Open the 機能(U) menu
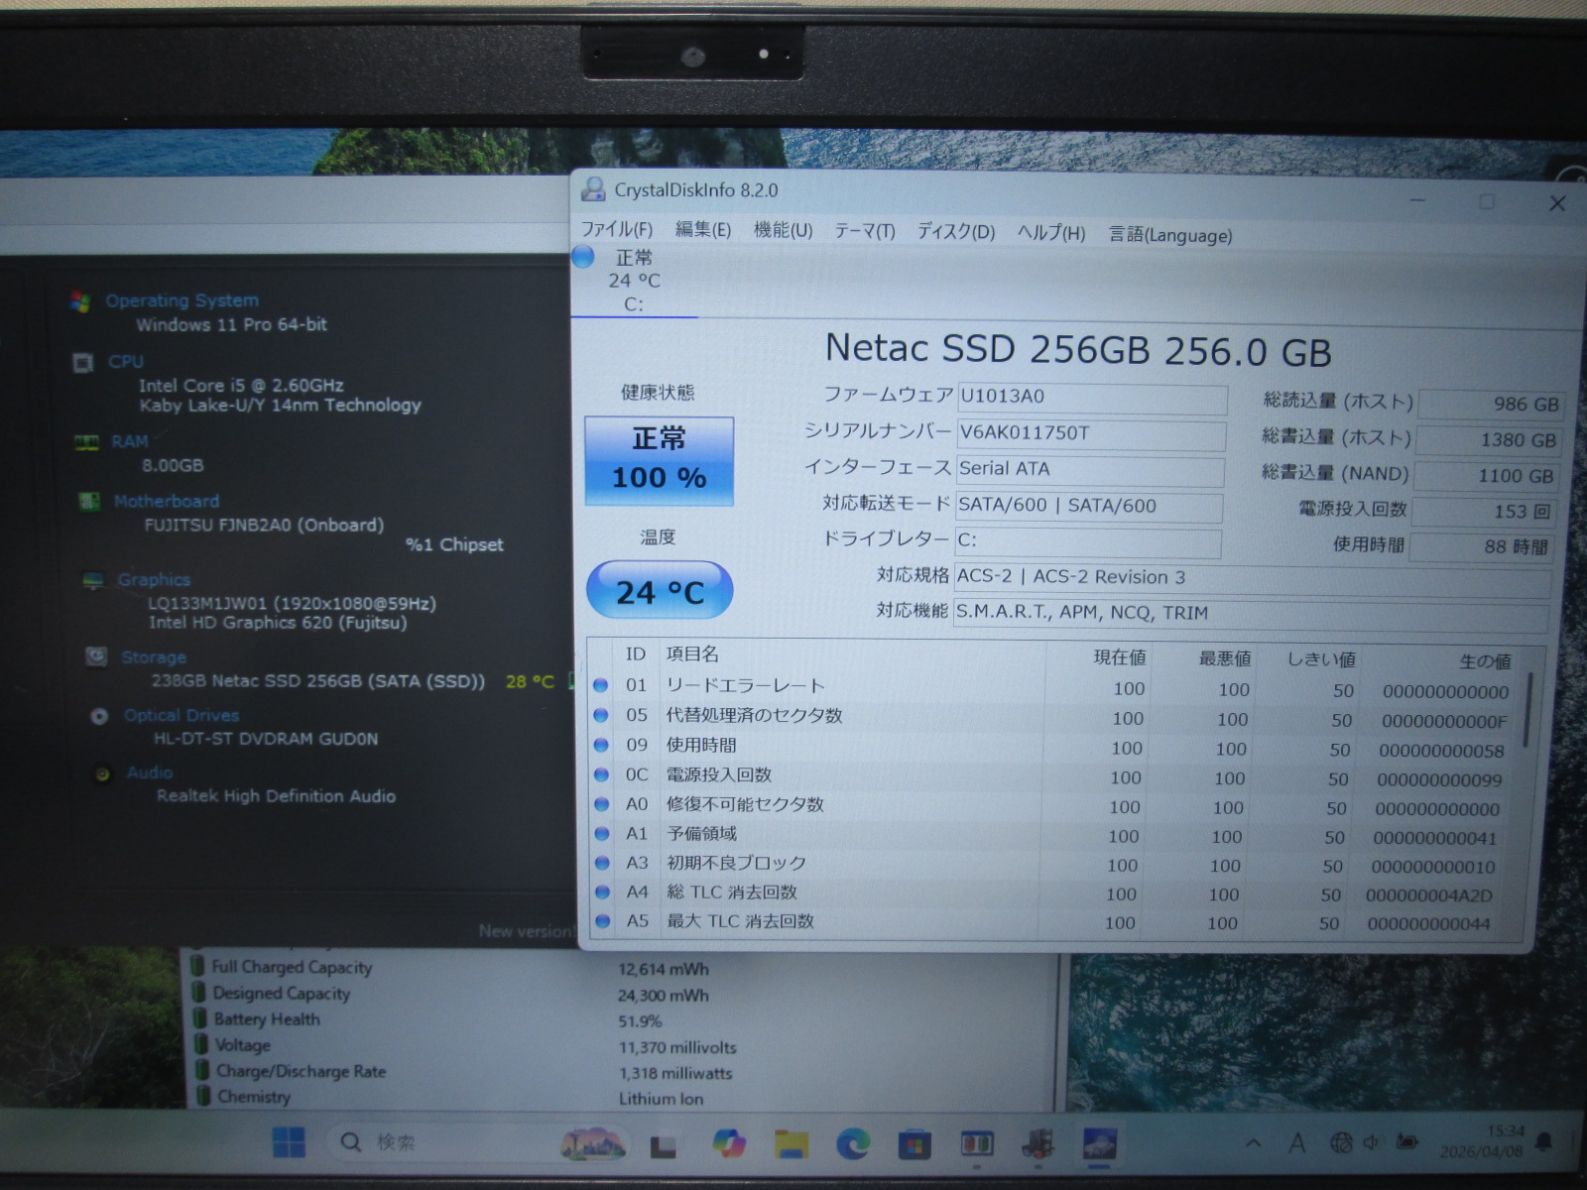This screenshot has height=1190, width=1587. (783, 230)
